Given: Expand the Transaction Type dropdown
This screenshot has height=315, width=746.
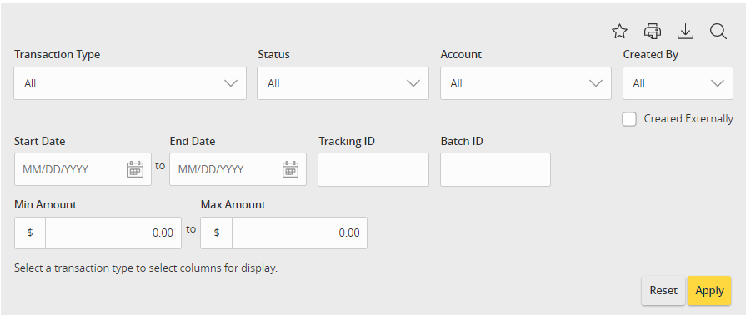Looking at the screenshot, I should point(130,83).
